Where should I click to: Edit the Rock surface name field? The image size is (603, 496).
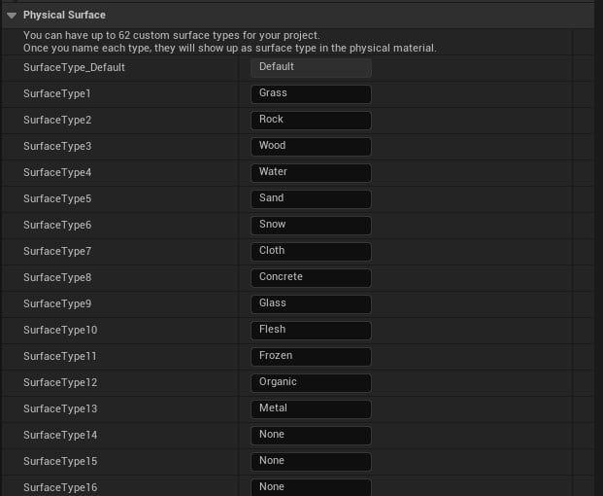(x=311, y=121)
